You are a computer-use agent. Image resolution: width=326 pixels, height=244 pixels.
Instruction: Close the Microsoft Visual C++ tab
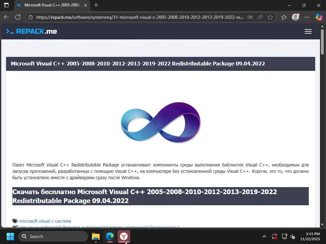pyautogui.click(x=85, y=5)
